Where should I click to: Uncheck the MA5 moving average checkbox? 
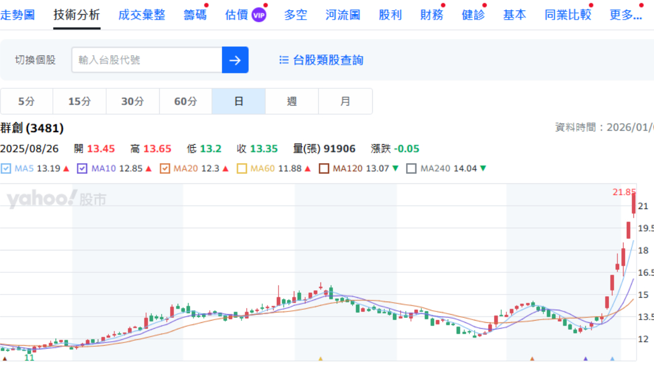6,169
